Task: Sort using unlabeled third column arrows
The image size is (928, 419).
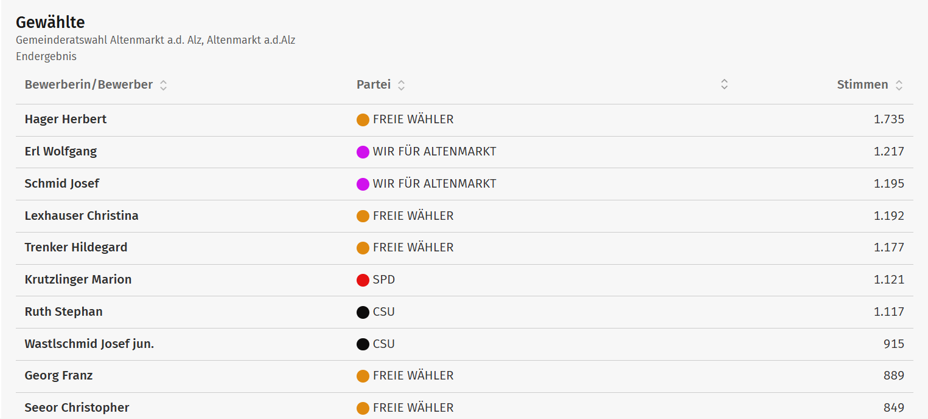Action: (x=724, y=84)
